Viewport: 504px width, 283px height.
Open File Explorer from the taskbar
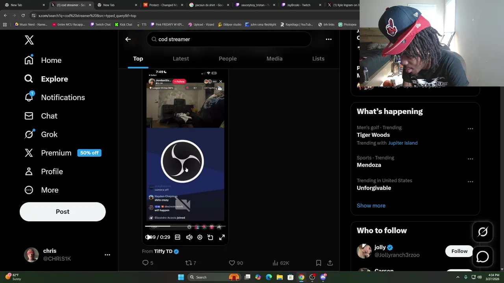280,277
